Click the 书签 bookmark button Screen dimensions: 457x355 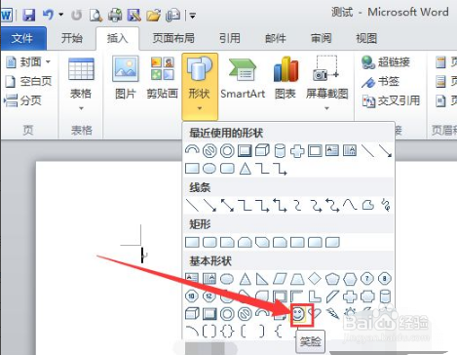[x=380, y=81]
